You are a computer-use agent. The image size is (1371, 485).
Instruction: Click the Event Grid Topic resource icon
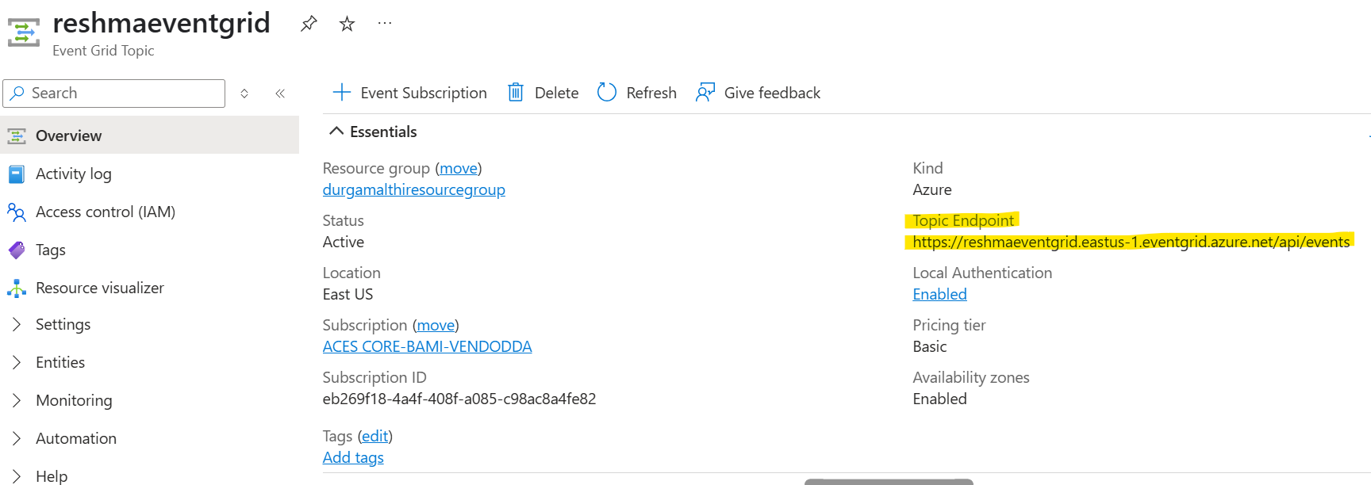point(24,32)
